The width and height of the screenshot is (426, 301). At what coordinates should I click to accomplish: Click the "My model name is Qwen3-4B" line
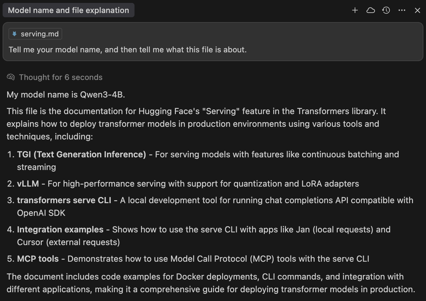tap(66, 95)
